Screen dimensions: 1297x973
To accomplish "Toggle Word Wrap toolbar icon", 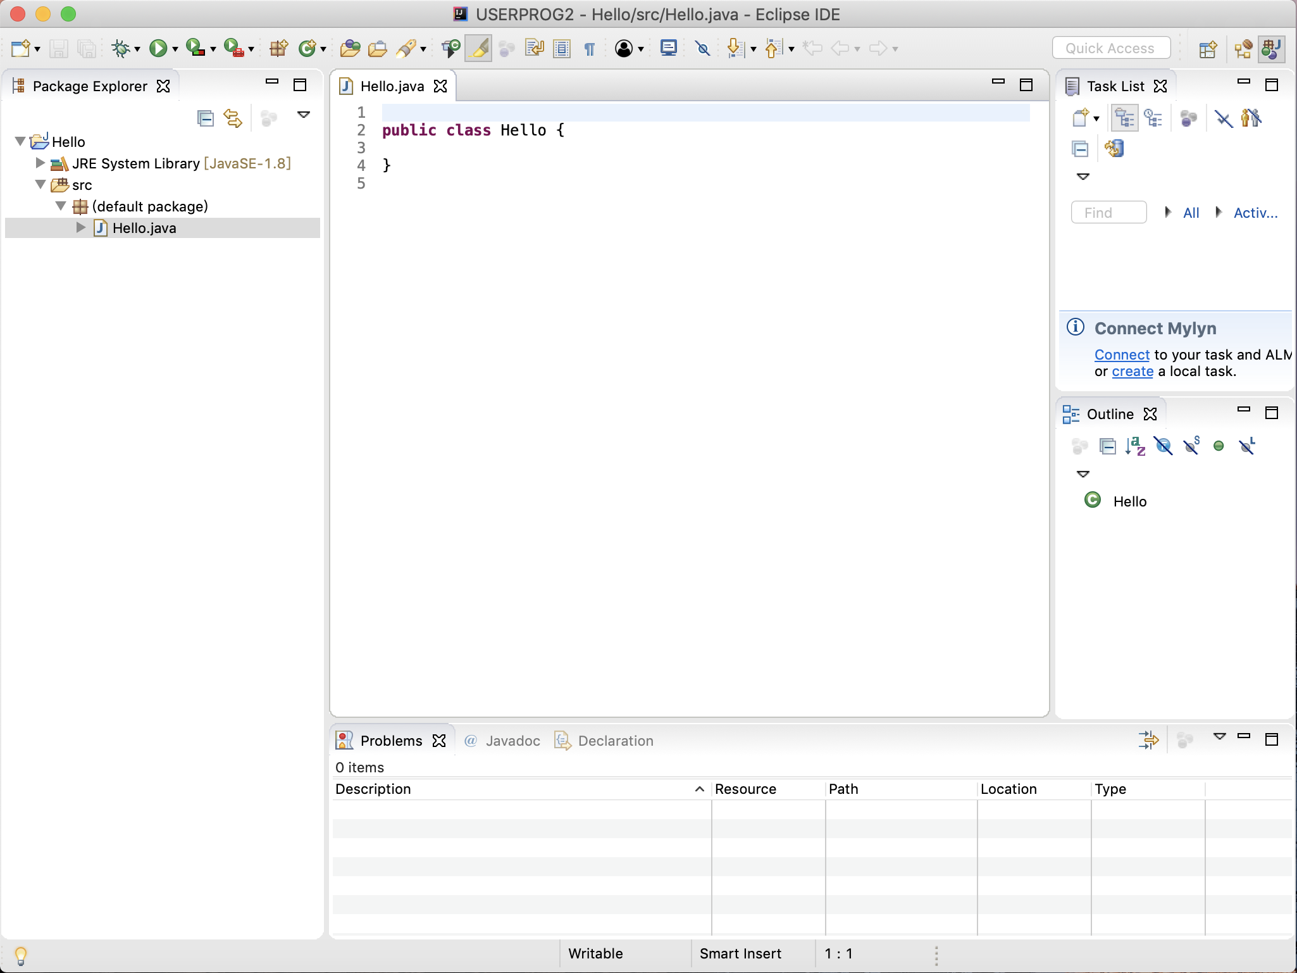I will tap(535, 48).
